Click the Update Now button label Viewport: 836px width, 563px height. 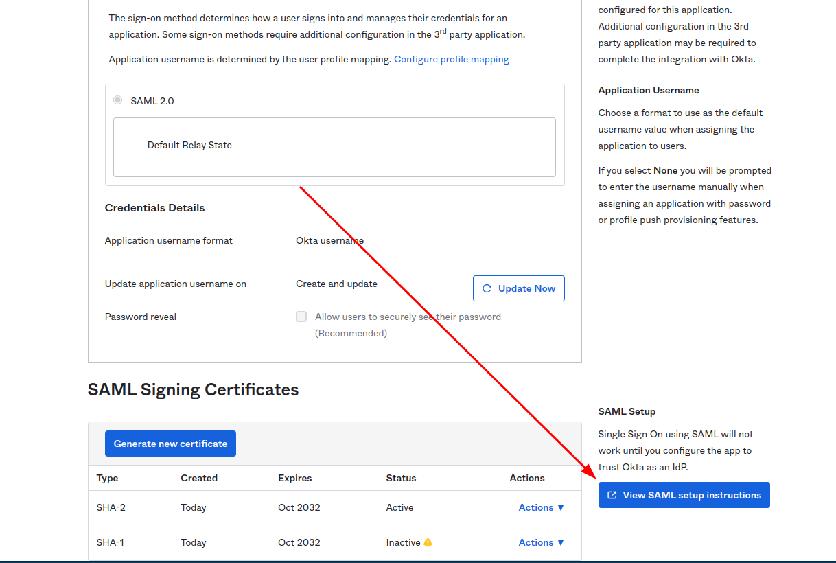(526, 288)
